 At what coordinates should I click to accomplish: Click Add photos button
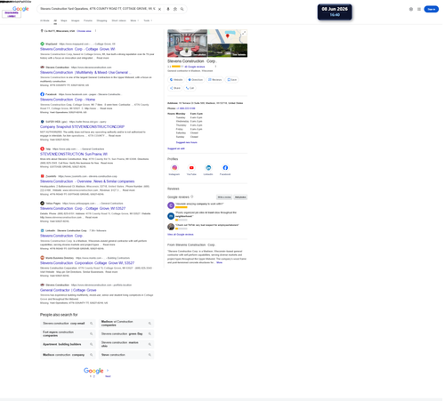pyautogui.click(x=240, y=197)
